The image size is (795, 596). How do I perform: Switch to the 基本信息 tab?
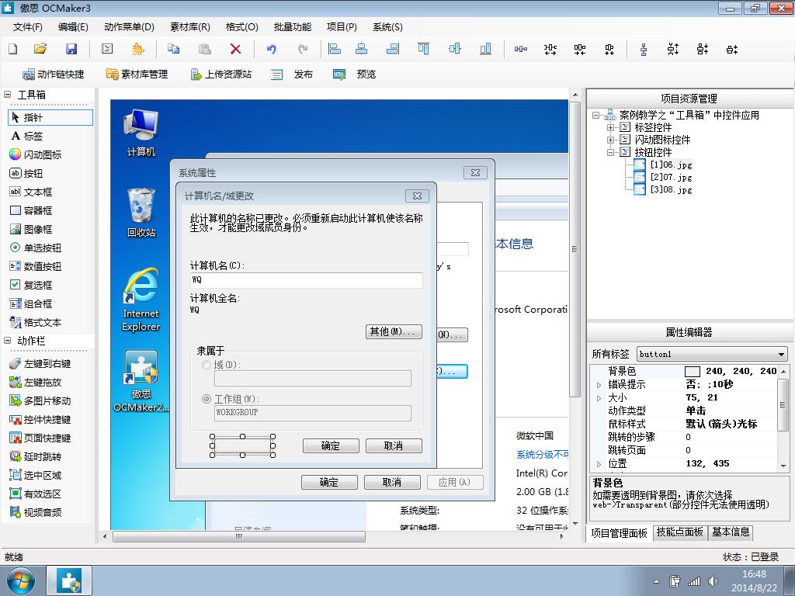[731, 532]
